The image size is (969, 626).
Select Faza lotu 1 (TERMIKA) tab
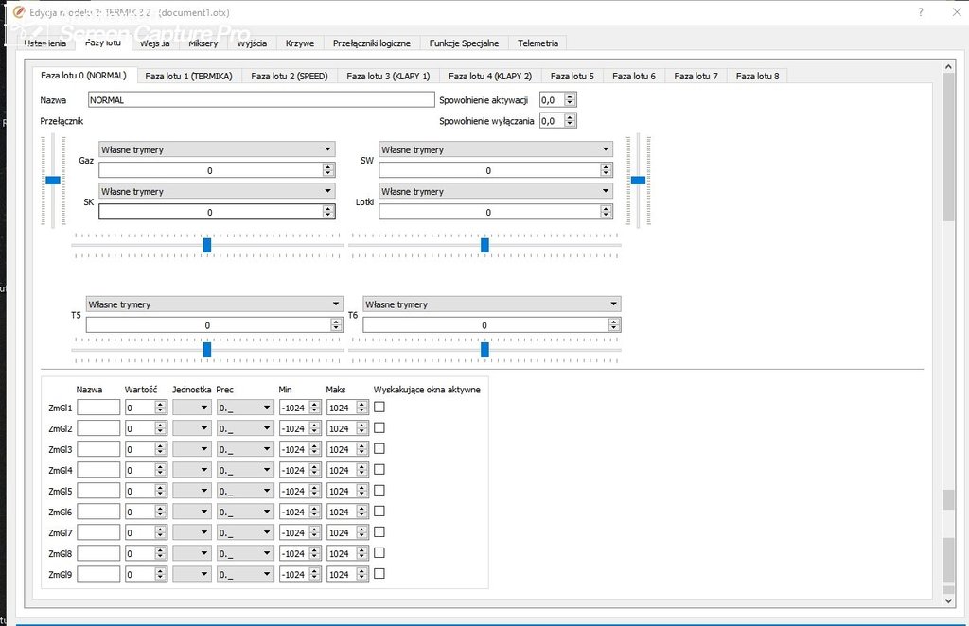point(188,76)
